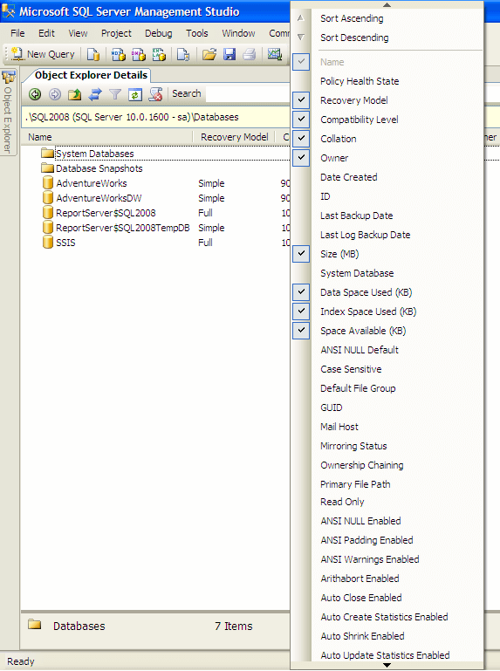
Task: Click the Save floppy disk icon
Action: (229, 54)
